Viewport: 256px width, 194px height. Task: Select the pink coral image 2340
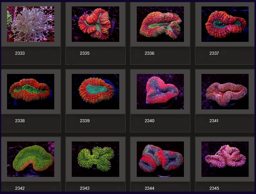[160, 92]
